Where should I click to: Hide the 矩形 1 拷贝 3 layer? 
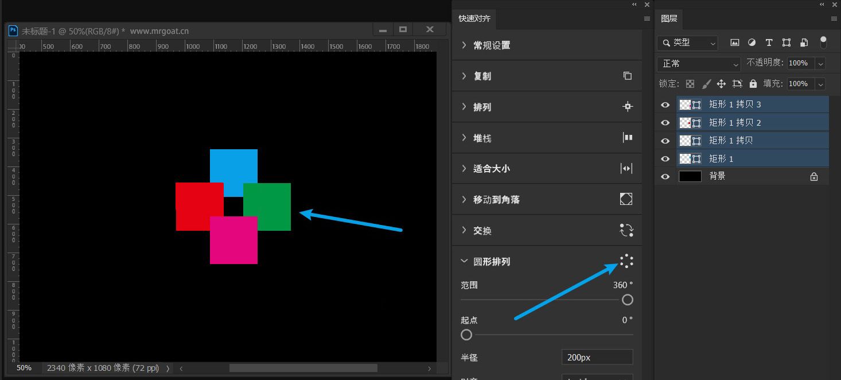click(x=665, y=105)
